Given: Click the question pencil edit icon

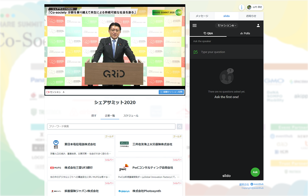Looking at the screenshot, I should pos(196,52).
